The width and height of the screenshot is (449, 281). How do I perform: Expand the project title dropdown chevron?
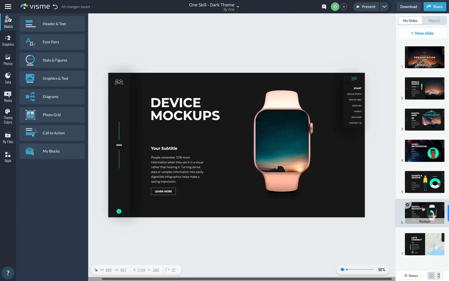pyautogui.click(x=238, y=7)
